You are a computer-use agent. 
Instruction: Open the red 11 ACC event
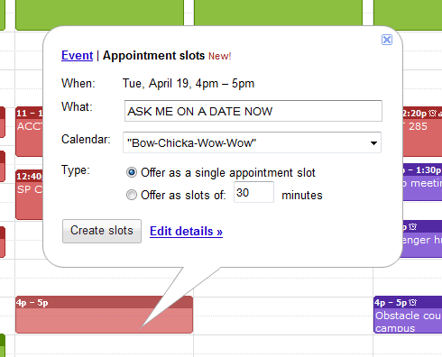click(29, 132)
